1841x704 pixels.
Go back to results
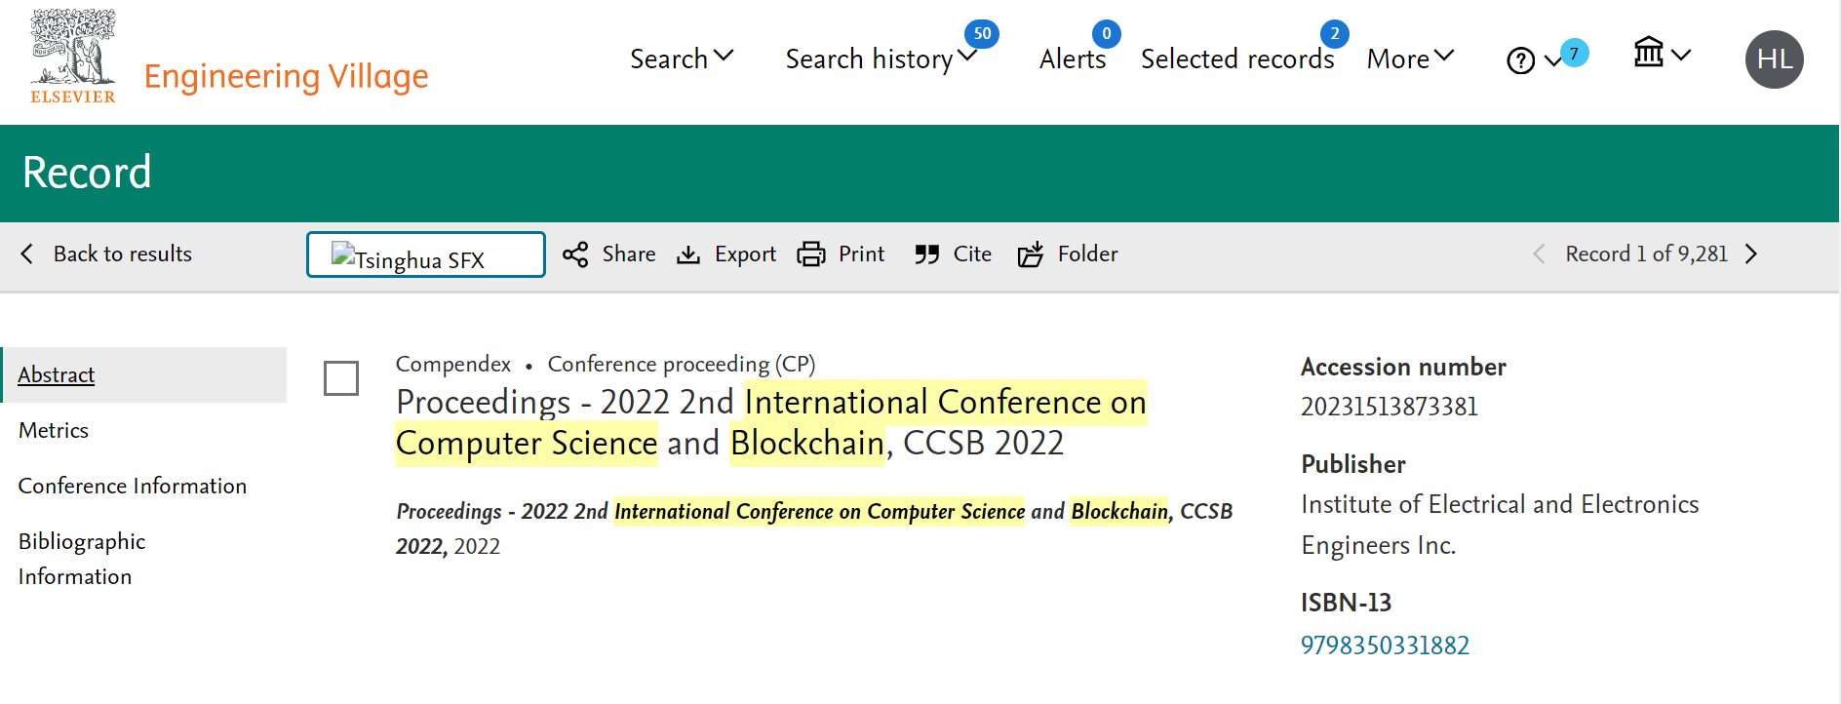pos(107,254)
